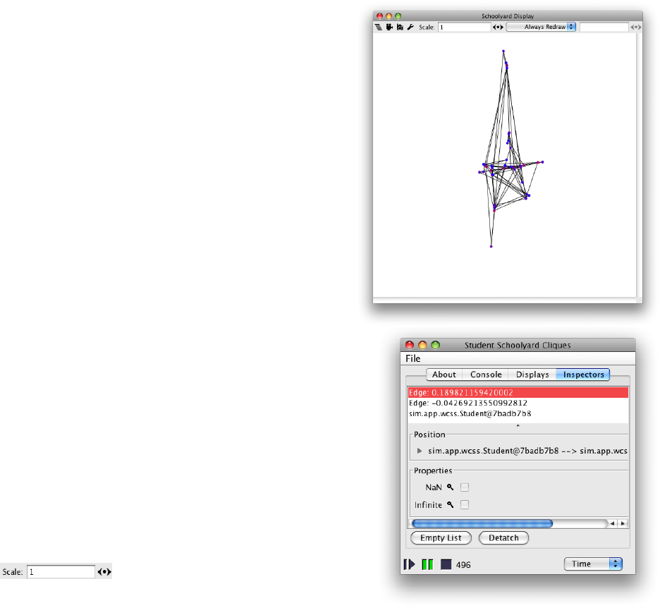Open the Time dropdown
This screenshot has height=608, width=660.
593,564
